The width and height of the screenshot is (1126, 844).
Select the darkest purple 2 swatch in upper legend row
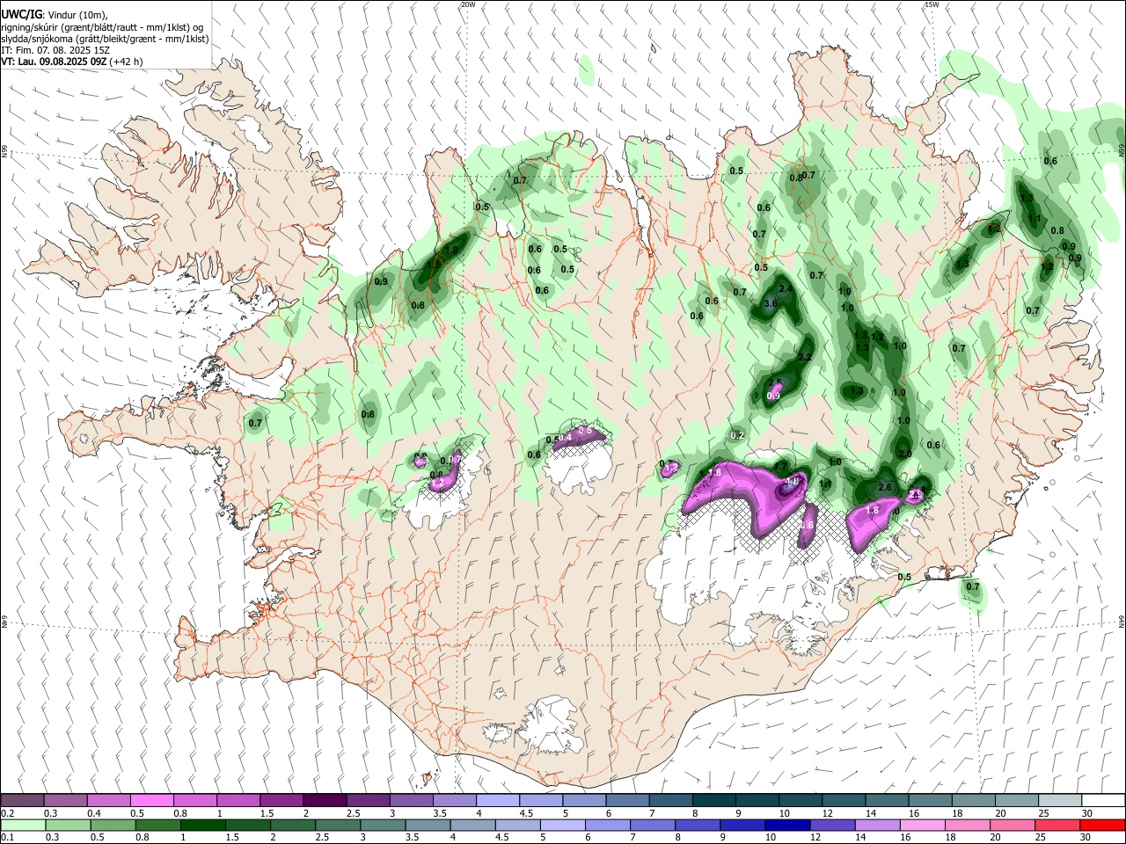pos(324,800)
